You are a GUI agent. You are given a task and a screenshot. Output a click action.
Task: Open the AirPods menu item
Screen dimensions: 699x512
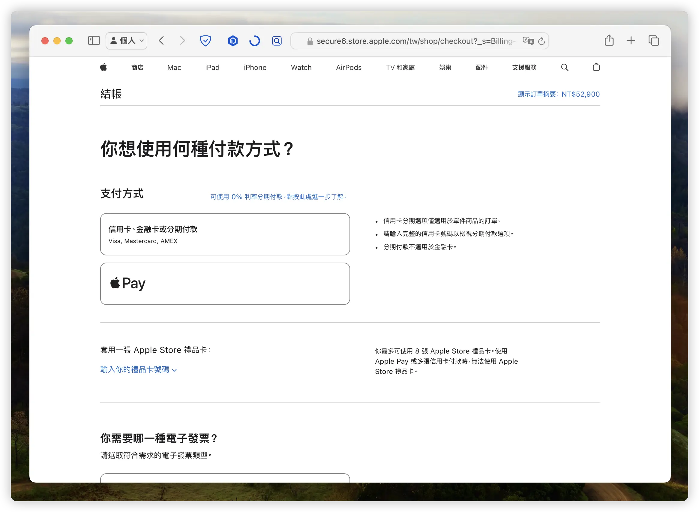coord(349,68)
